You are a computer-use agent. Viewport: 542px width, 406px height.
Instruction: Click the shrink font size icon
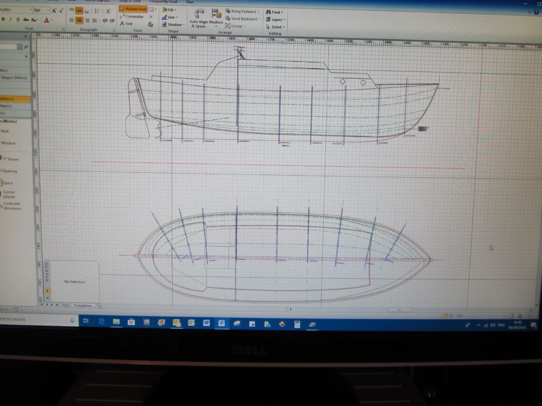(x=61, y=11)
